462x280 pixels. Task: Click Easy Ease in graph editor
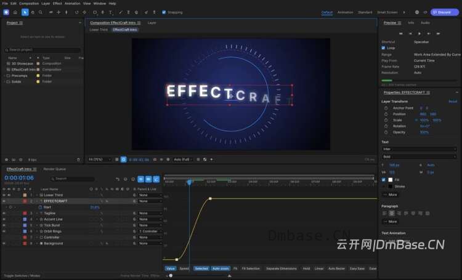(x=357, y=268)
